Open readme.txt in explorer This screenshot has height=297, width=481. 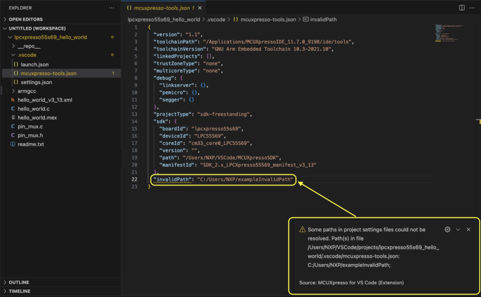30,144
